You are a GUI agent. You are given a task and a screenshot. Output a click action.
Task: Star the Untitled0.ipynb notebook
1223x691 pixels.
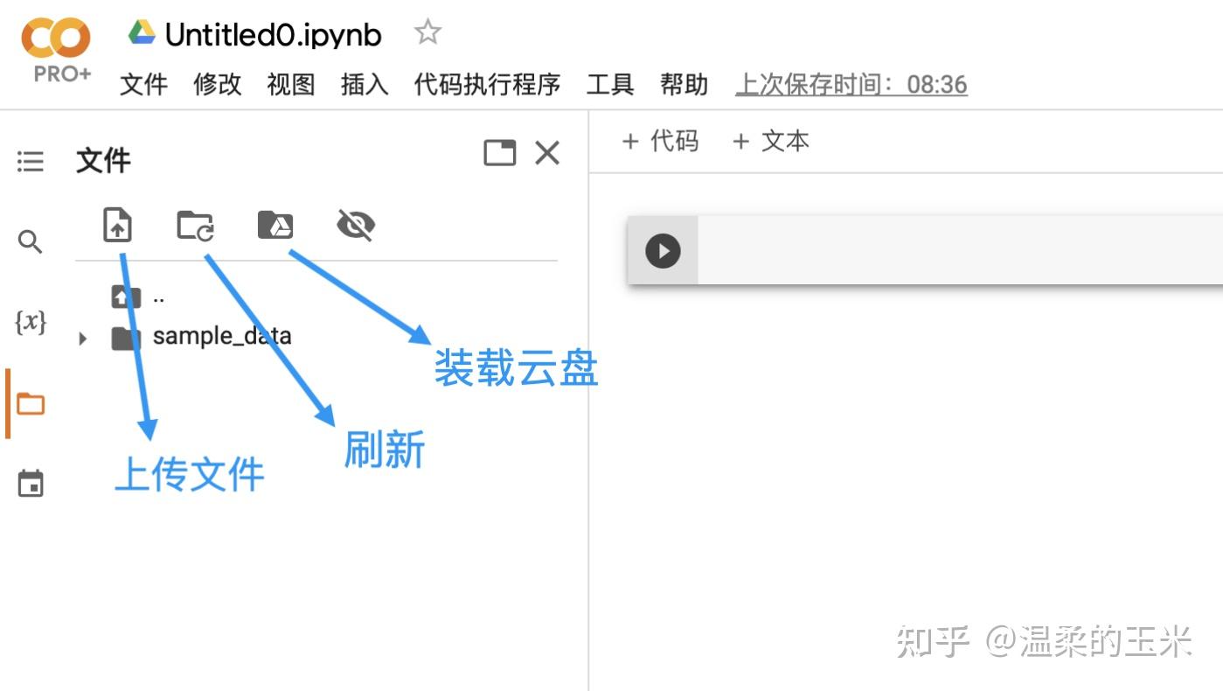(x=427, y=31)
